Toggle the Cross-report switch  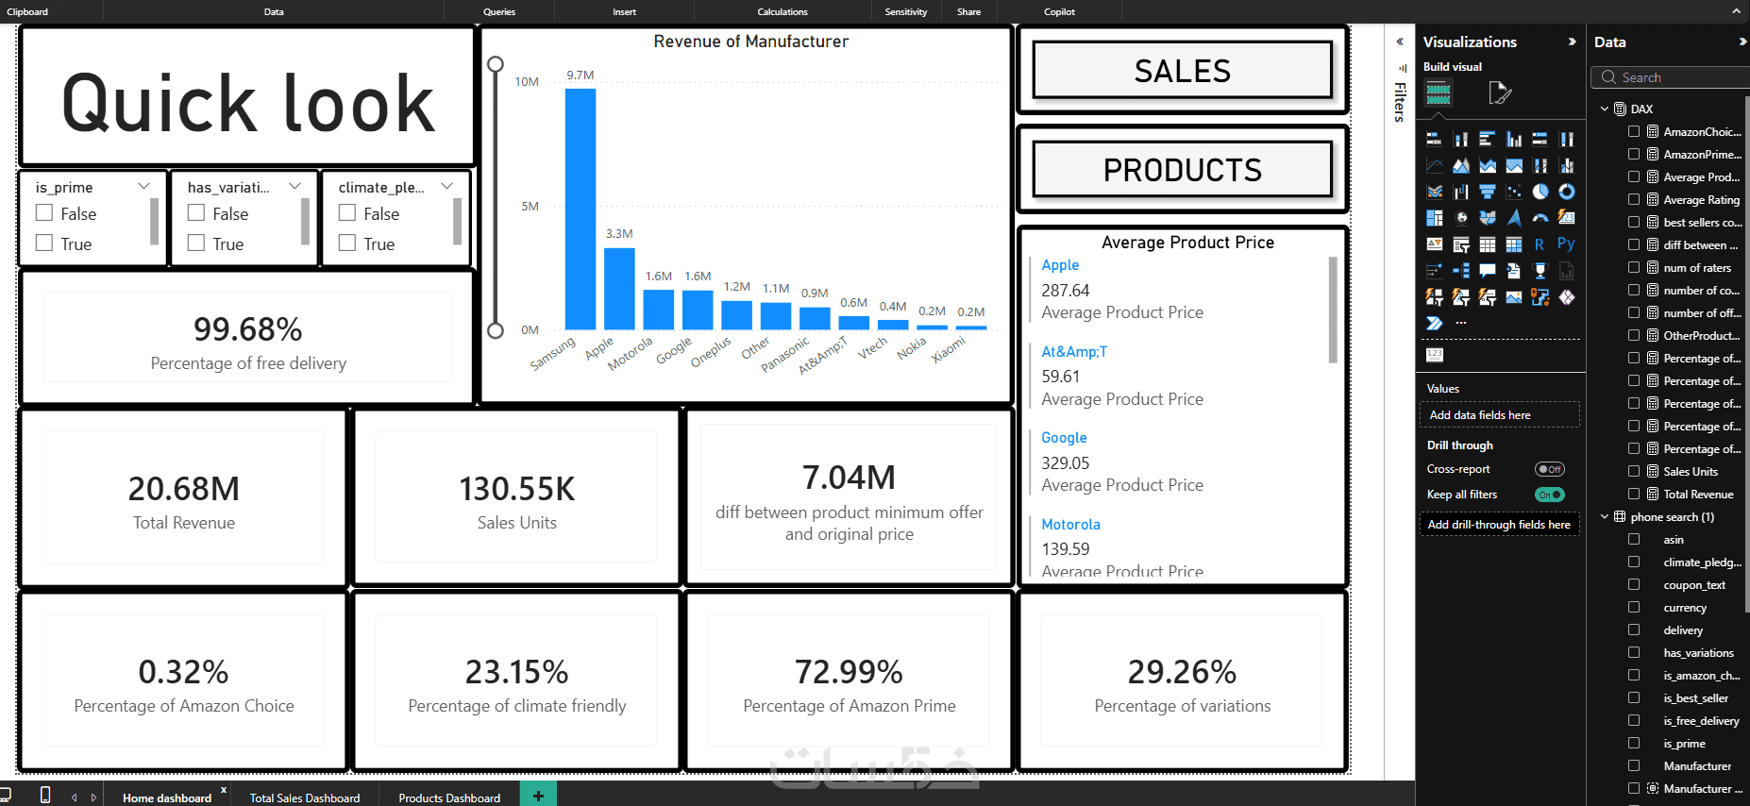point(1550,469)
